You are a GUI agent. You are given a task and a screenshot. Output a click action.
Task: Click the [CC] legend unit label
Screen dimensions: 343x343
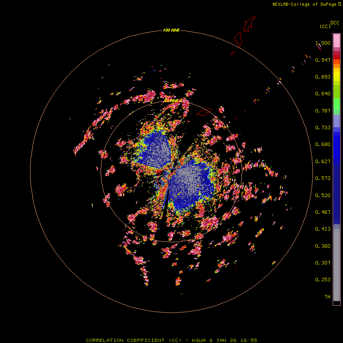pyautogui.click(x=325, y=26)
